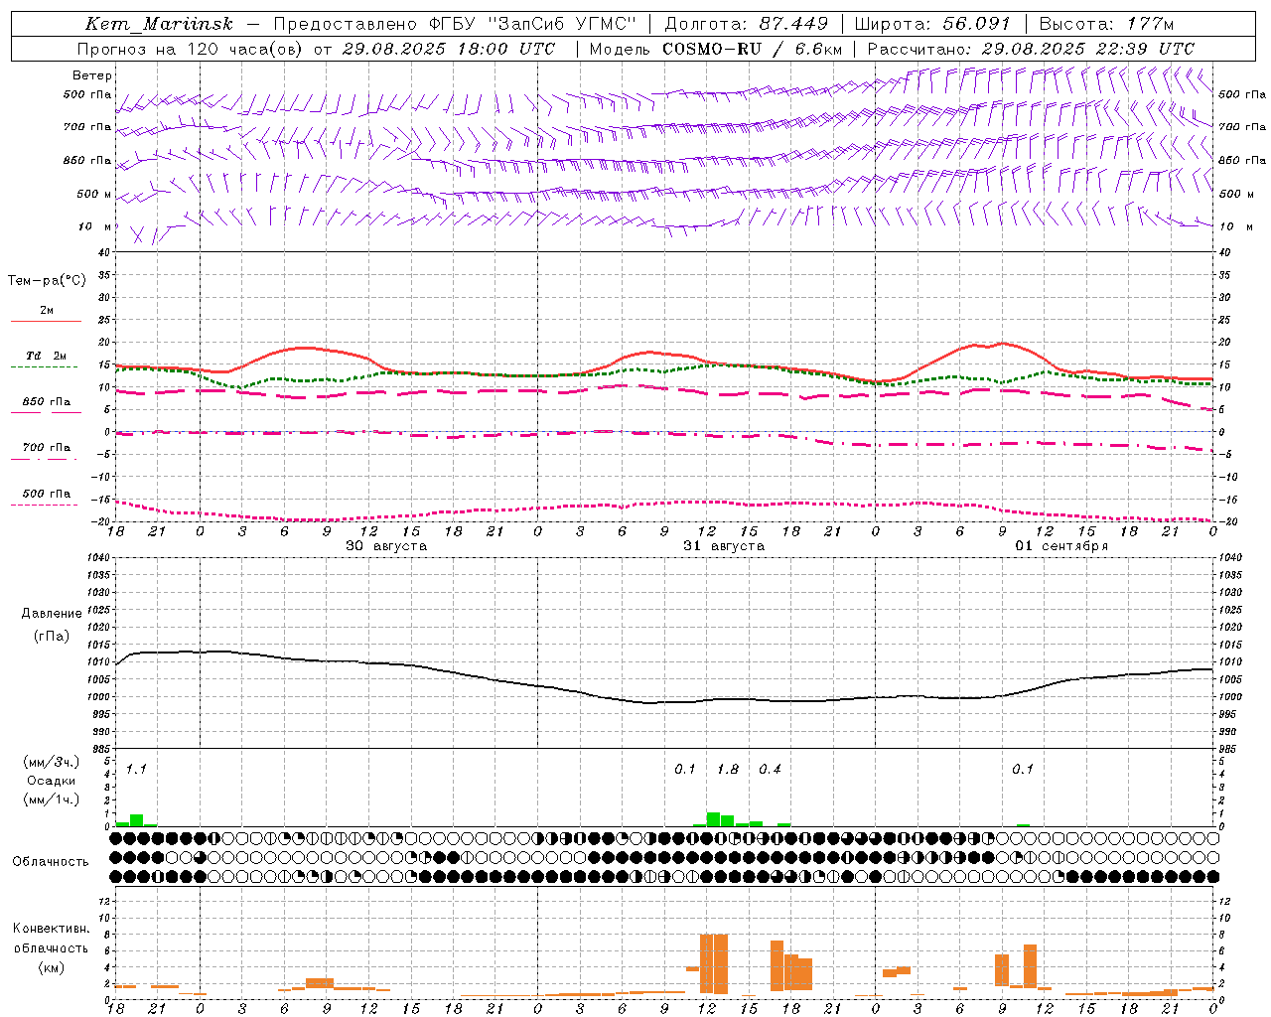This screenshot has height=1017, width=1271.
Task: Click the tallest green precipitation bar near 12h 31 августа
Action: click(x=713, y=819)
